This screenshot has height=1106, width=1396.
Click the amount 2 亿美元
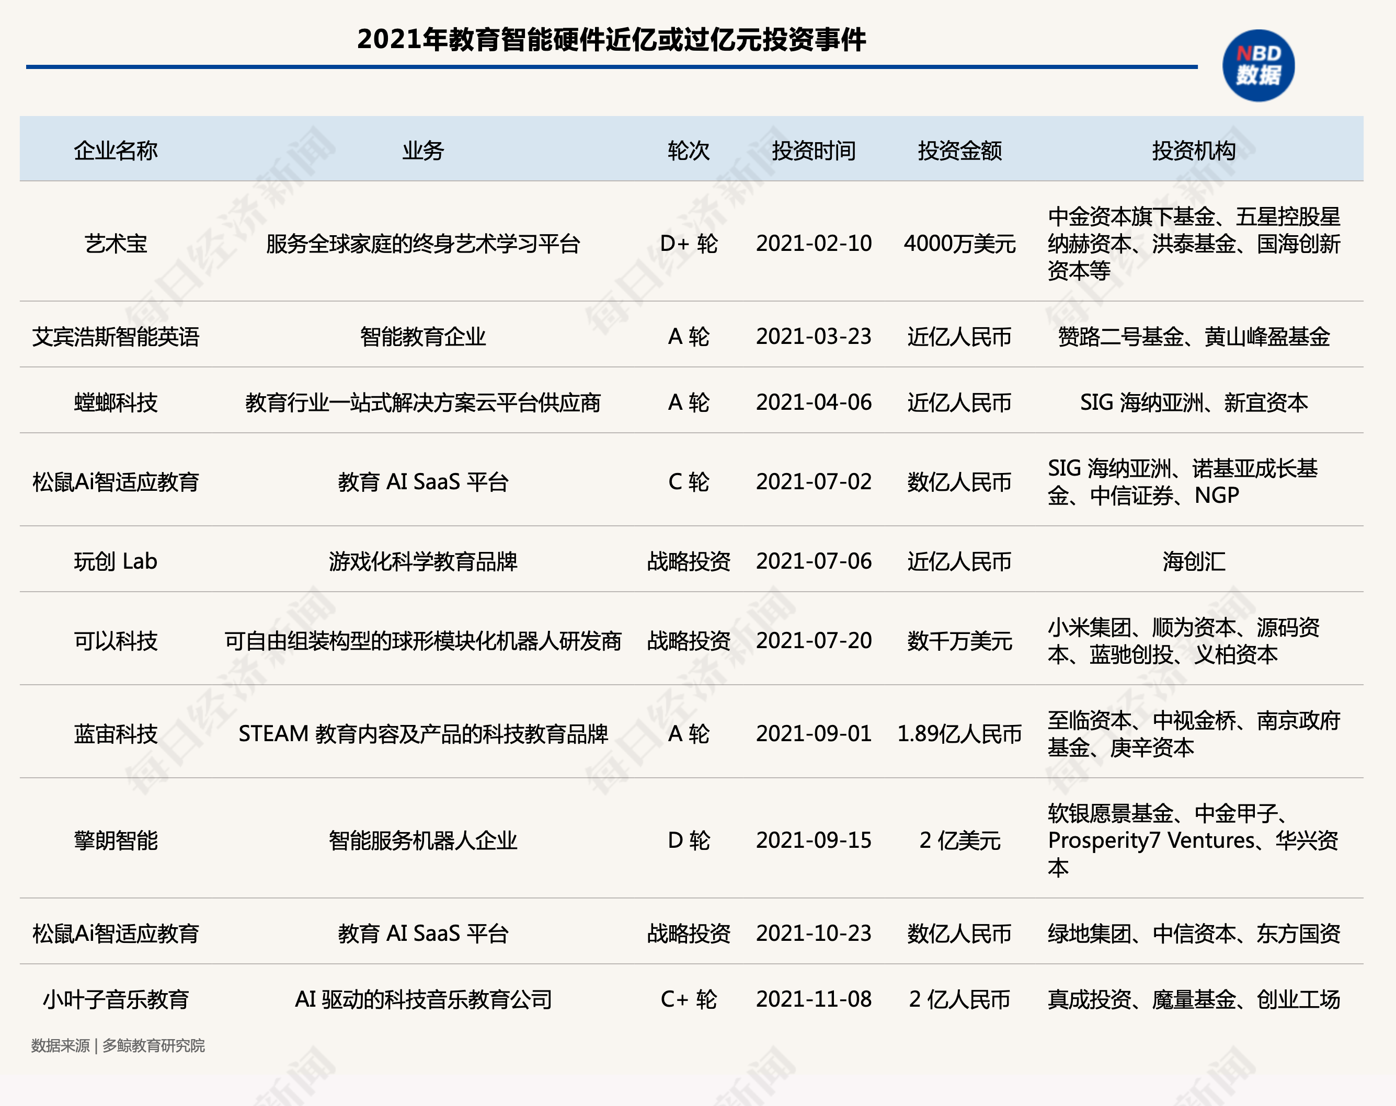tap(959, 840)
